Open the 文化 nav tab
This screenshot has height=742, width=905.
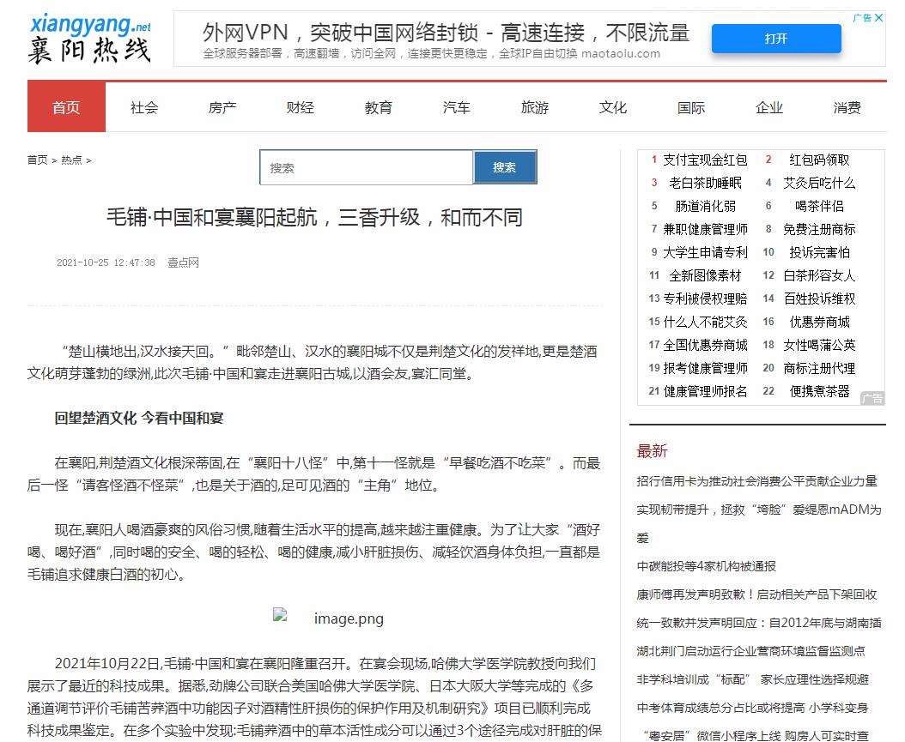tap(613, 107)
